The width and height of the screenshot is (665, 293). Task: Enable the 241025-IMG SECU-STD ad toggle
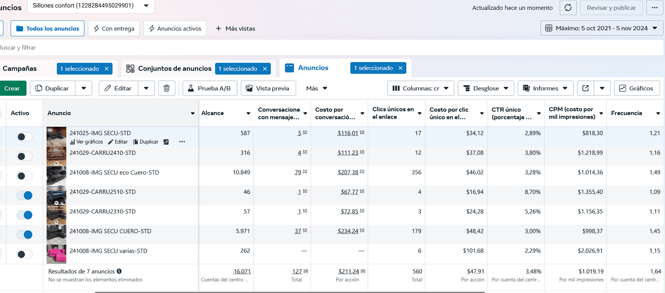click(x=24, y=137)
